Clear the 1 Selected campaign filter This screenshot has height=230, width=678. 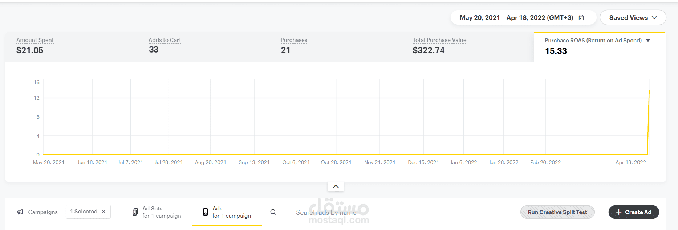tap(104, 212)
